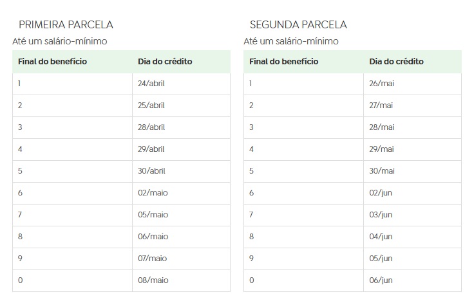Click the 06/maio date cell

(x=153, y=237)
